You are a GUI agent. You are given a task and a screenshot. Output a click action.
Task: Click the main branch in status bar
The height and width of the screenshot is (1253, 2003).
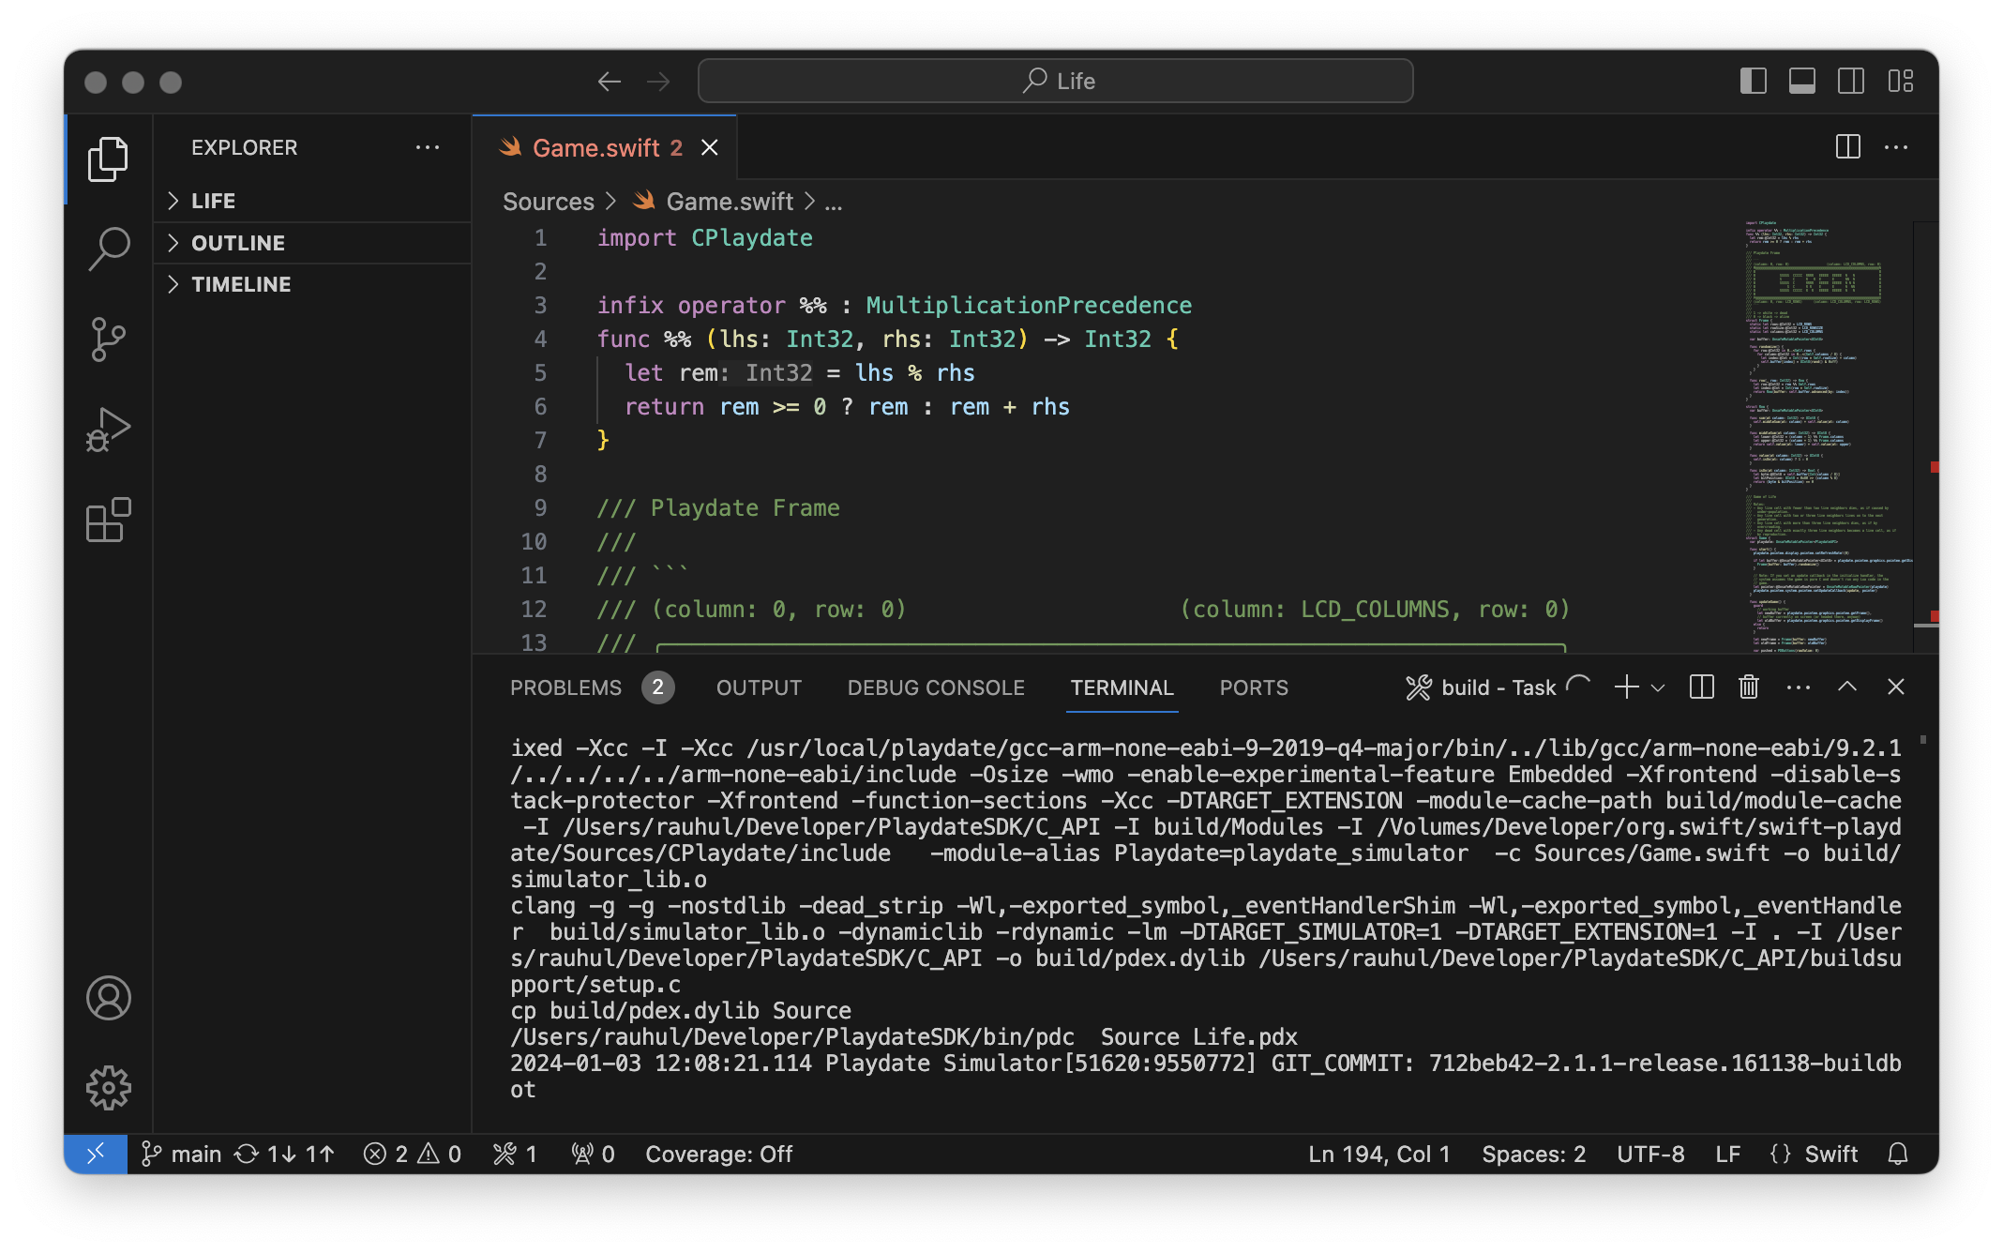[x=181, y=1154]
